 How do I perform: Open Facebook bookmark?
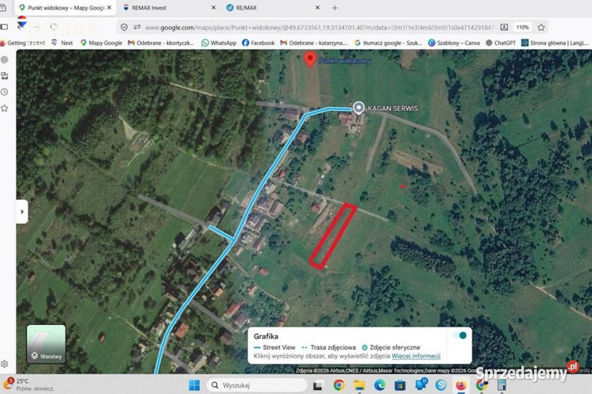(258, 43)
